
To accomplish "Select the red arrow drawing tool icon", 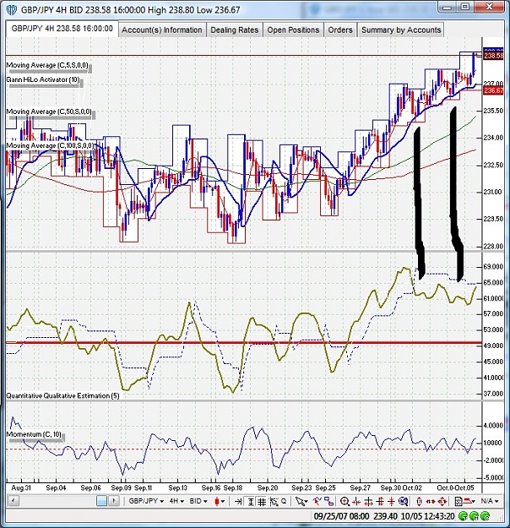I will (x=317, y=501).
